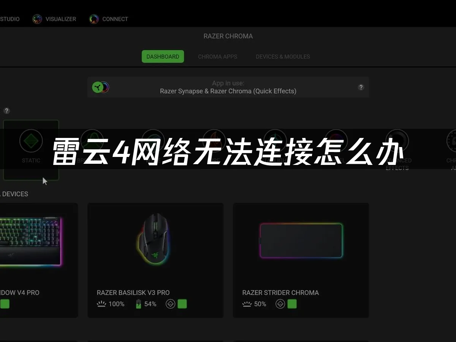Click the Visualizer color wheel icon
This screenshot has height=342, width=456.
click(37, 19)
